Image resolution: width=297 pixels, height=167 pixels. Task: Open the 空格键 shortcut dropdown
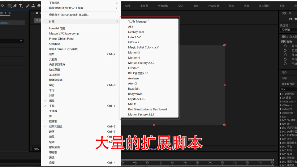coord(288,30)
